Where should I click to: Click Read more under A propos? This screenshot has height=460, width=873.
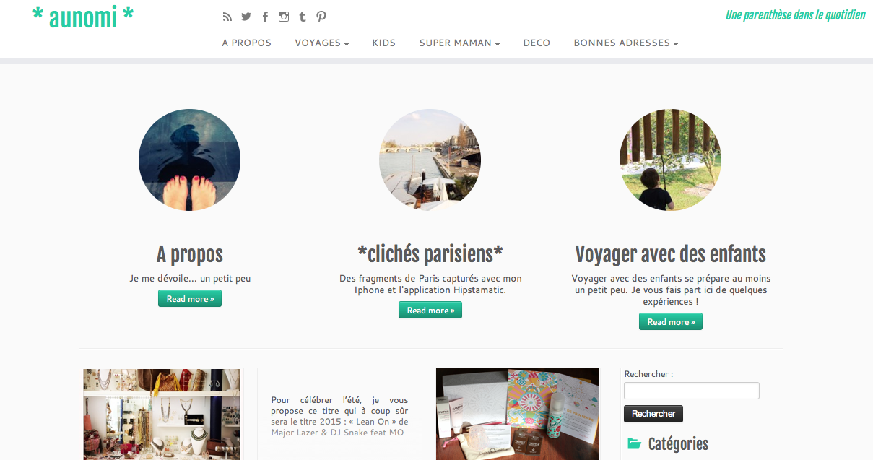pos(190,298)
